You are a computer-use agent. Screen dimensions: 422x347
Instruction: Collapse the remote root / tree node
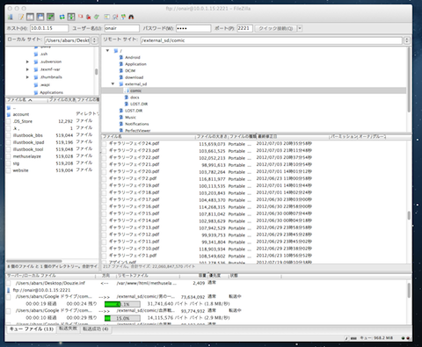(x=107, y=51)
